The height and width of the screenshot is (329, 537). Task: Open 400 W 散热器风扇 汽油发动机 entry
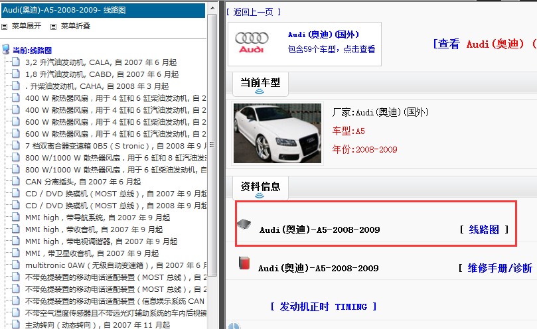(115, 110)
